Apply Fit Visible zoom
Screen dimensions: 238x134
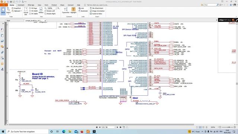33,14
